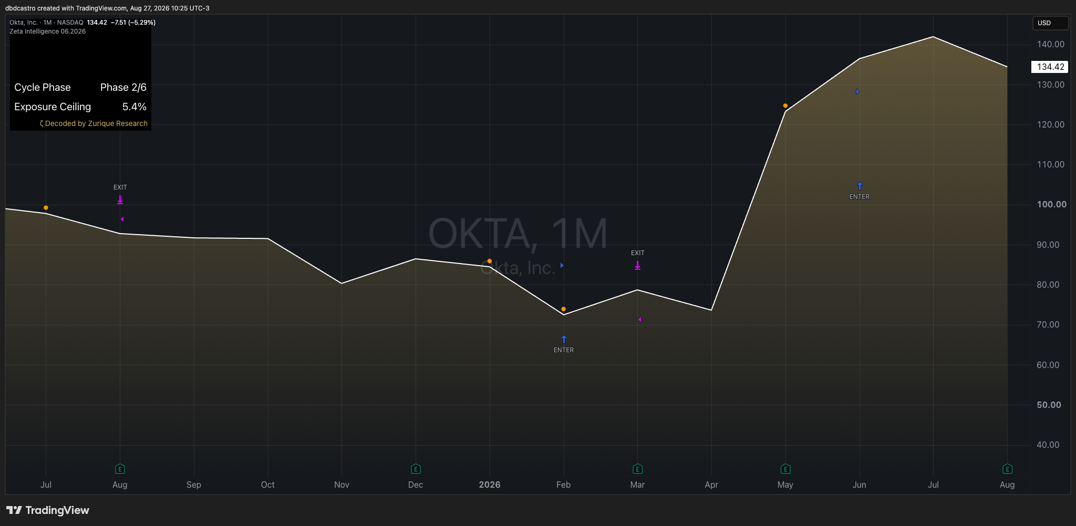Click the 134.42 current price label
The image size is (1076, 526).
tap(1050, 67)
